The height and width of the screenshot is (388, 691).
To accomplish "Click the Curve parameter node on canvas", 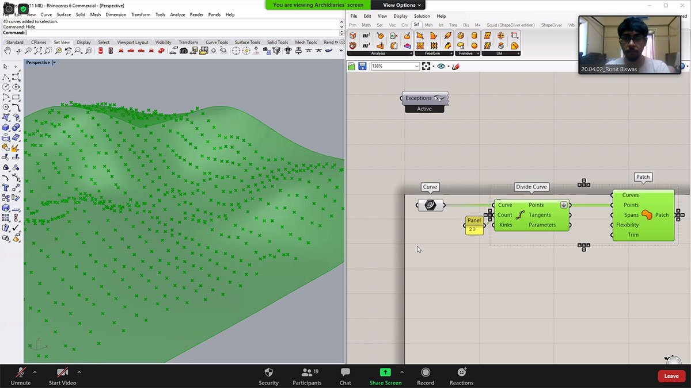I will 430,205.
